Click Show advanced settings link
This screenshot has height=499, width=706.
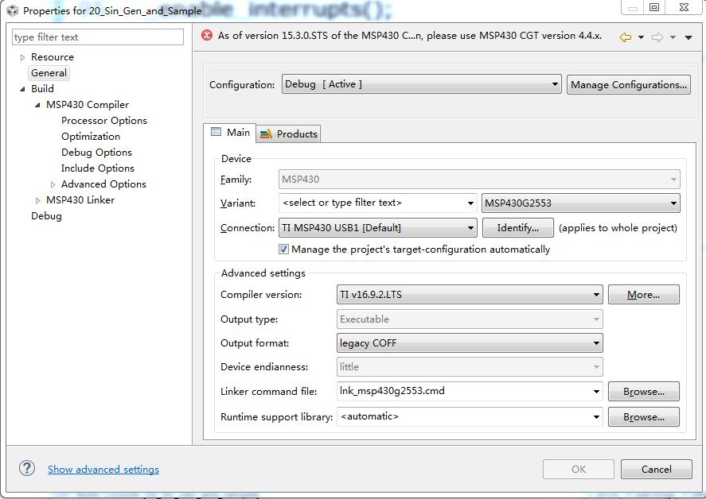coord(103,469)
